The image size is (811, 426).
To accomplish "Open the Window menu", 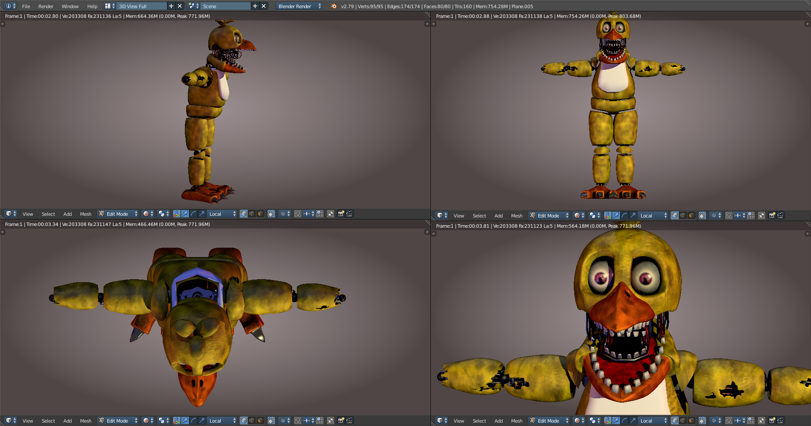I will pos(70,6).
